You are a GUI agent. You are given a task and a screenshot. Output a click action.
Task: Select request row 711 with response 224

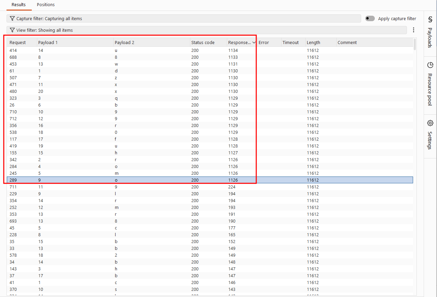210,187
